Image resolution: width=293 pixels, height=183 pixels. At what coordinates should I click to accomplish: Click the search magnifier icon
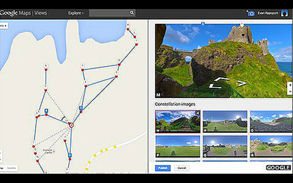[x=132, y=13]
